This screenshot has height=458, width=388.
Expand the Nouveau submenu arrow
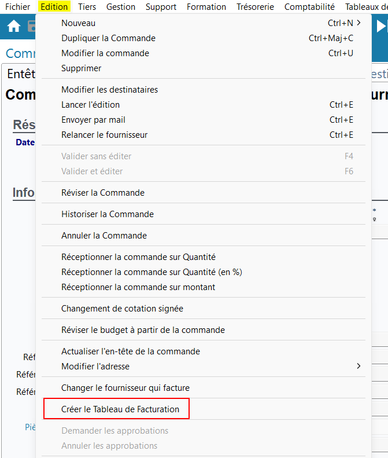pyautogui.click(x=359, y=23)
